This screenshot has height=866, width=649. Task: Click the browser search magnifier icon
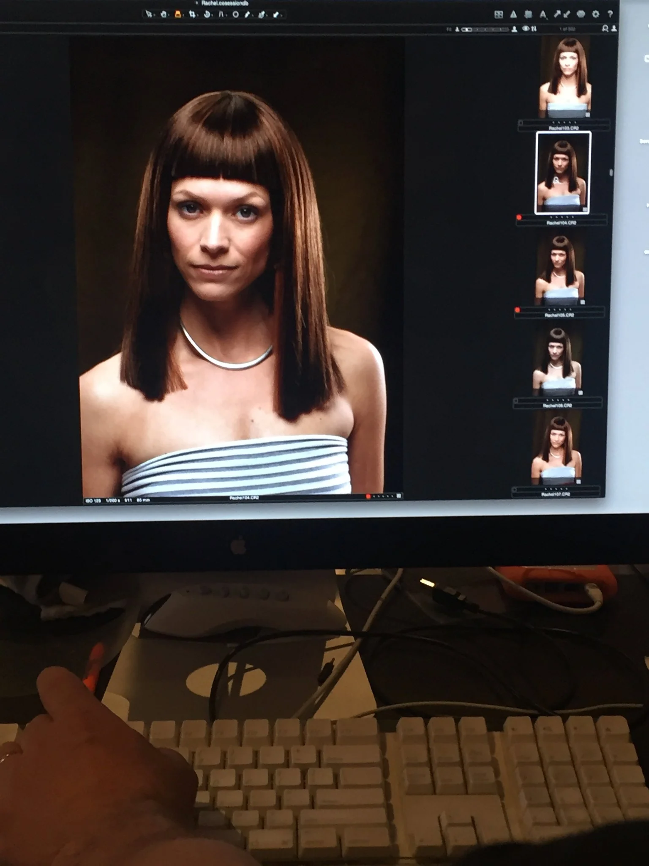point(605,28)
